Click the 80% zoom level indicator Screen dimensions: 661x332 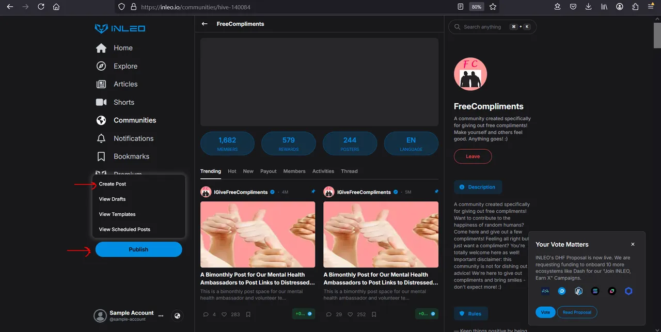[x=476, y=7]
